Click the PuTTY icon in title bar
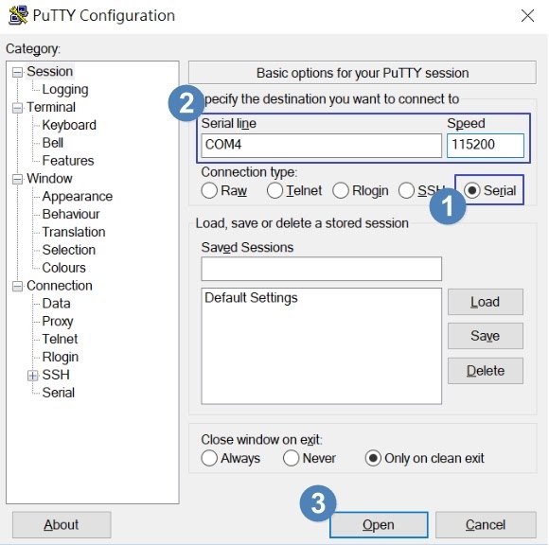This screenshot has height=545, width=549. click(x=18, y=15)
